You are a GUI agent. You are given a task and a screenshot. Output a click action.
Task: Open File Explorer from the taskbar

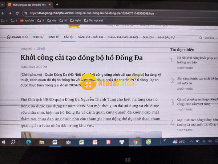[42, 142]
